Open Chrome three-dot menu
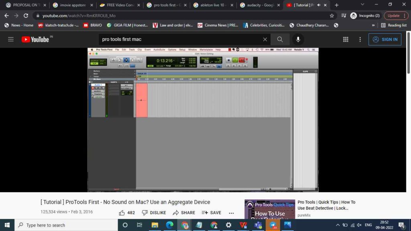The height and width of the screenshot is (231, 411). pos(405,16)
